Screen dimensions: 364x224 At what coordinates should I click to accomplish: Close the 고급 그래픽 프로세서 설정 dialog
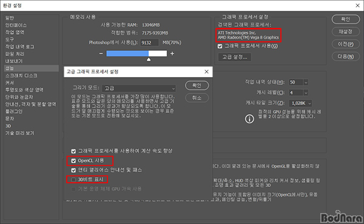tap(206, 72)
